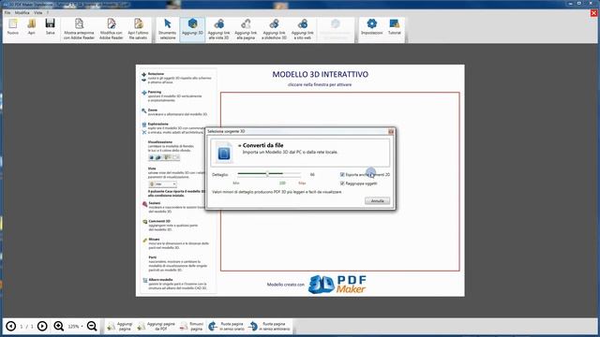This screenshot has width=600, height=337.
Task: Open a file with Apri icon
Action: click(31, 27)
